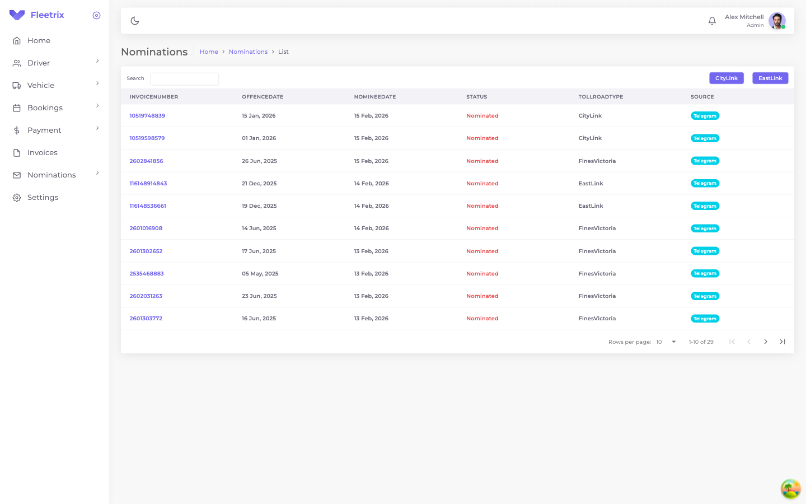The image size is (806, 504).
Task: Click the Payment dollar icon
Action: click(17, 130)
